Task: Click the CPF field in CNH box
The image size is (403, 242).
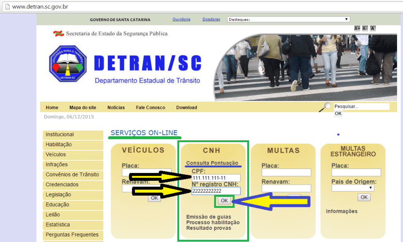Action: (216, 178)
